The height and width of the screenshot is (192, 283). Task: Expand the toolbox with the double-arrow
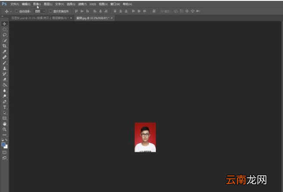[2, 16]
